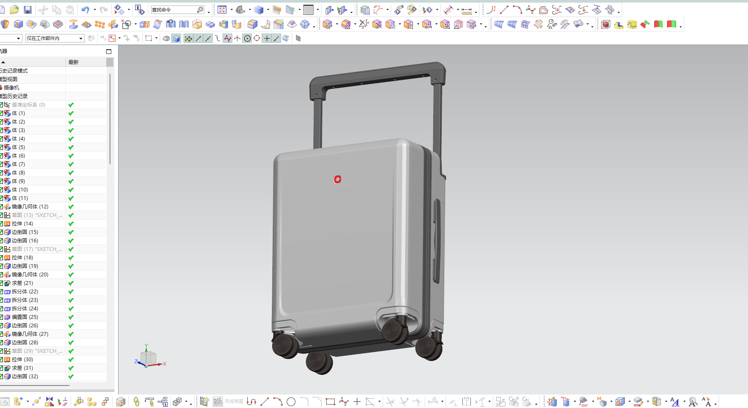
Task: Open the measure distance ruler tool
Action: pyautogui.click(x=467, y=10)
